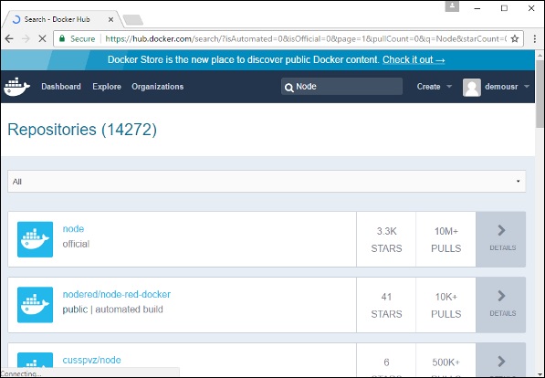The image size is (545, 378).
Task: Open details chevron for cusspvz/node
Action: tap(501, 362)
